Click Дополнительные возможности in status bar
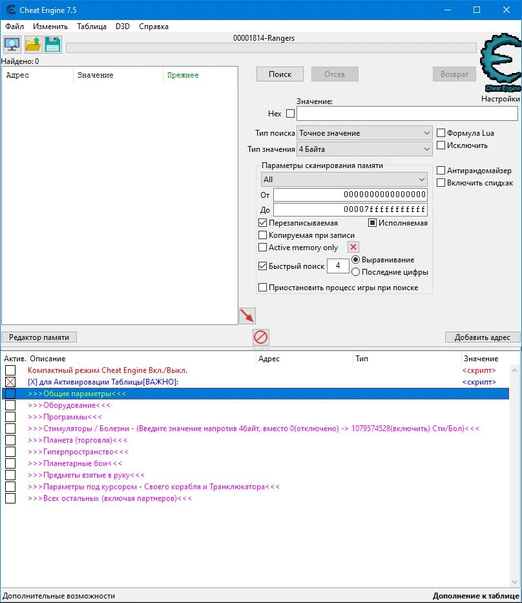Viewport: 522px width, 603px height. pyautogui.click(x=59, y=596)
